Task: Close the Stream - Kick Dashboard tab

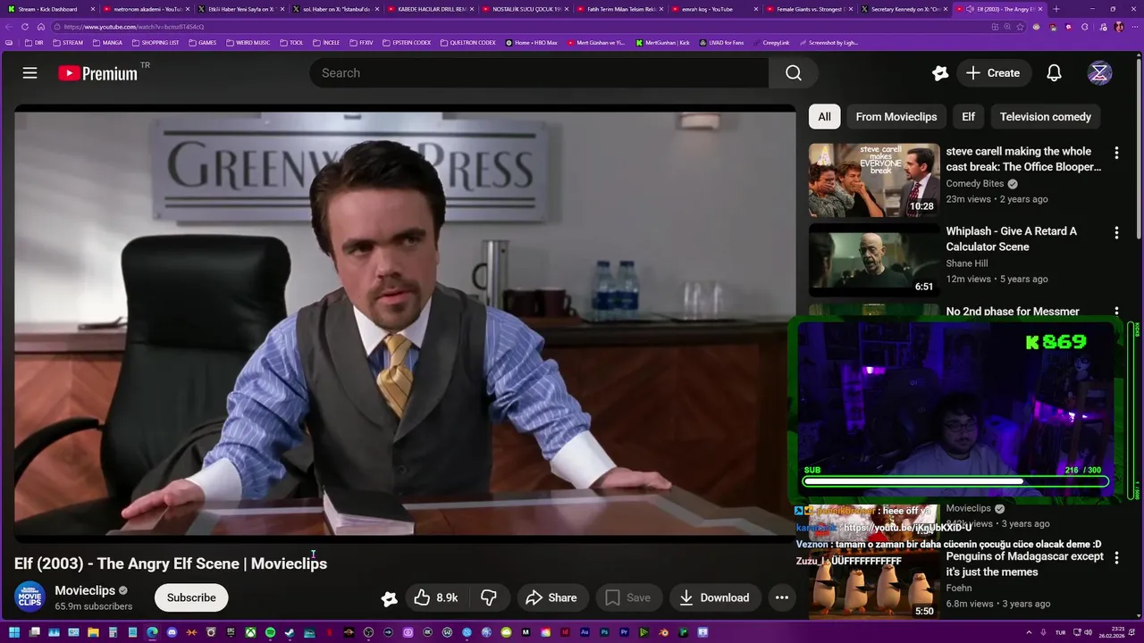Action: click(92, 9)
